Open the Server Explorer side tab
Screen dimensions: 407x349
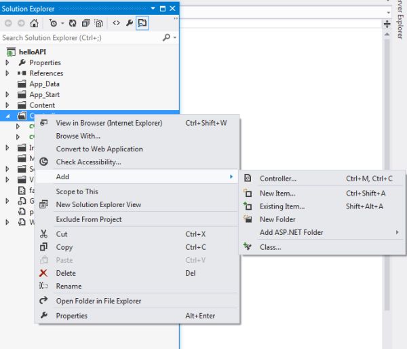click(400, 20)
